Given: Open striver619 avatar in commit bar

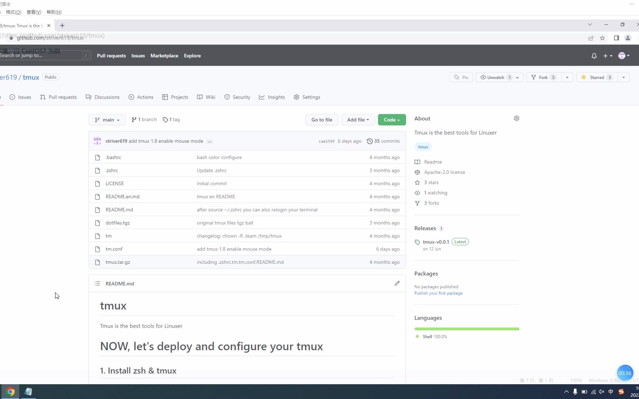Looking at the screenshot, I should pyautogui.click(x=97, y=141).
